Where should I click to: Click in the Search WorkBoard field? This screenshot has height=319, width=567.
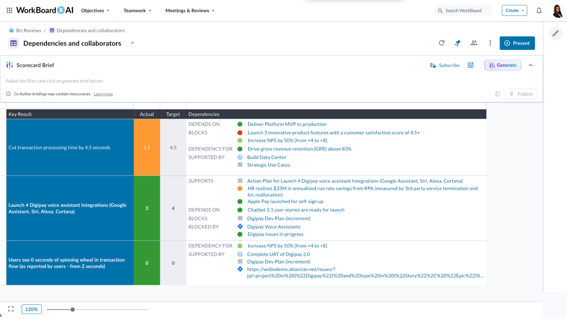pos(464,11)
